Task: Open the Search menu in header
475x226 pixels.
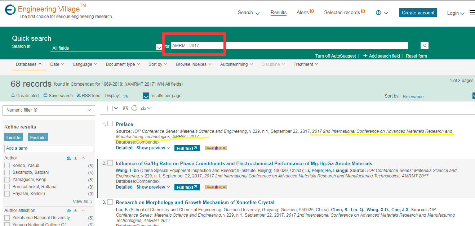Action: click(x=249, y=13)
